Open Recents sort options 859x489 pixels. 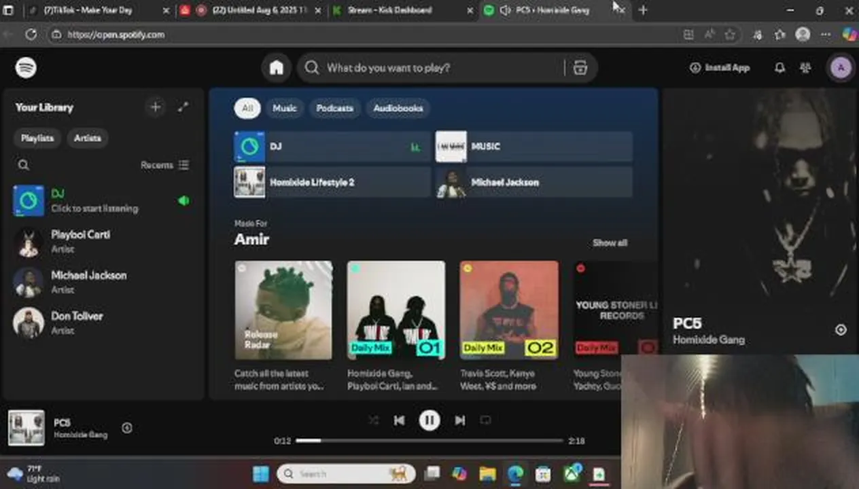coord(165,165)
